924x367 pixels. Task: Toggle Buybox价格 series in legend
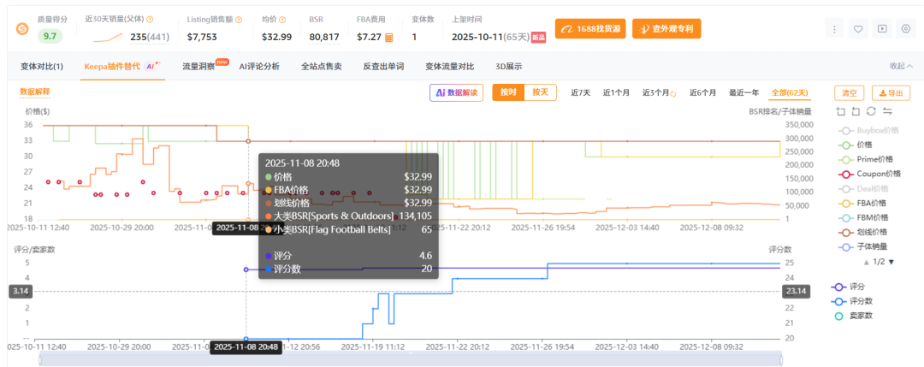(x=868, y=131)
